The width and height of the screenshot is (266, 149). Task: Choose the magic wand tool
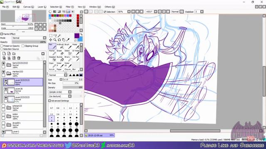(x=59, y=36)
